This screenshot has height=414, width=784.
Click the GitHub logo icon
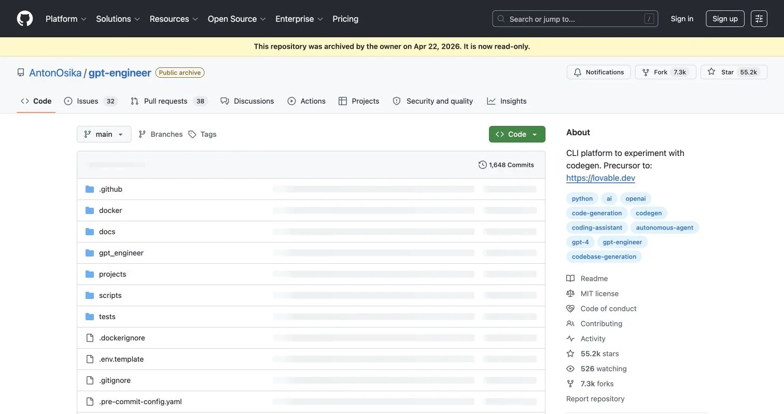pyautogui.click(x=25, y=19)
